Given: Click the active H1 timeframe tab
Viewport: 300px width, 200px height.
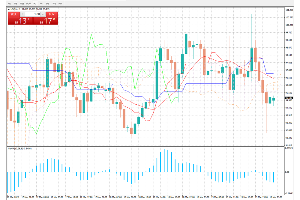Looking at the screenshot, I should (35, 3).
